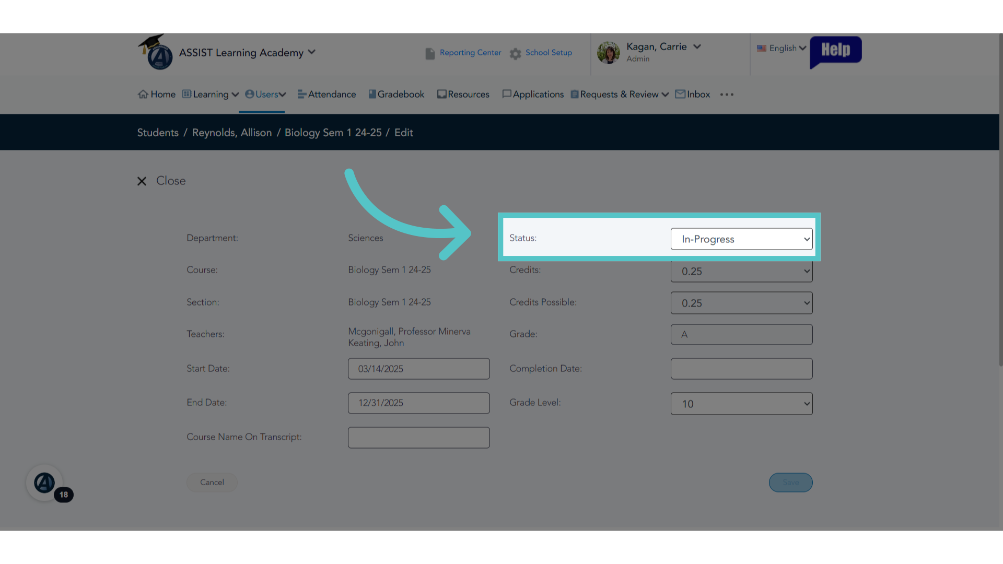Click the Cancel button
This screenshot has height=564, width=1003.
(212, 483)
